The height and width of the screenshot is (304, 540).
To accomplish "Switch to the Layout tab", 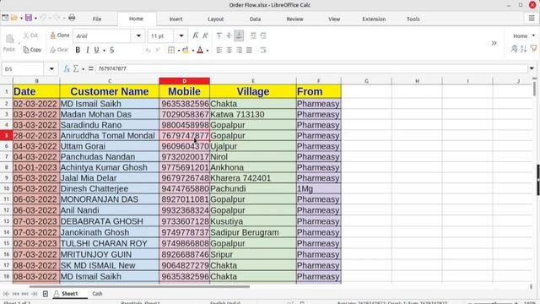I will point(216,19).
